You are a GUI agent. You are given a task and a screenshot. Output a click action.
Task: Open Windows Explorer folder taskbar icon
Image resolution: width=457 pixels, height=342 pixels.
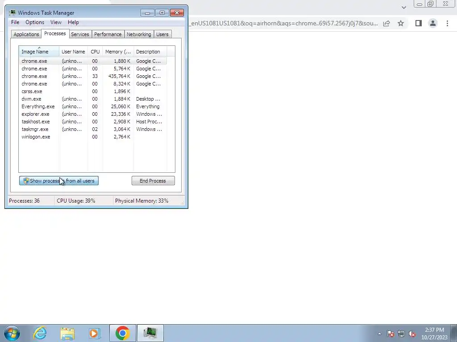click(x=67, y=333)
